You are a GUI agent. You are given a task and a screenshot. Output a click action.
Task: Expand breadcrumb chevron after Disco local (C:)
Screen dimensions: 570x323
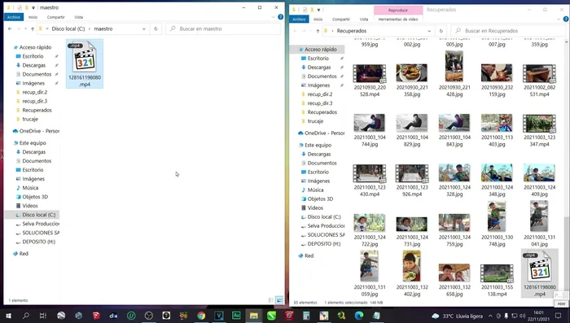tap(90, 28)
